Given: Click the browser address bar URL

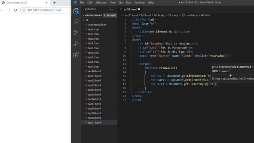Looking at the screenshot, I should tap(44, 10).
